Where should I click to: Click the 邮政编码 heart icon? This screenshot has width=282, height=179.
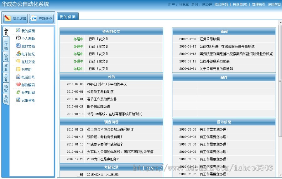[x=18, y=84]
